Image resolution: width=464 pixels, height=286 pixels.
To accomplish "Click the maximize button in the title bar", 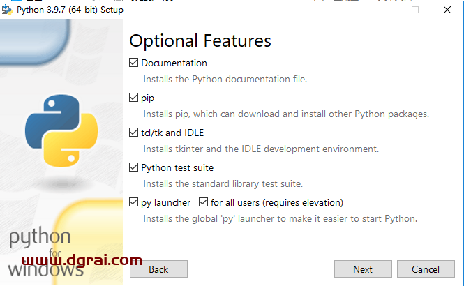I will (x=415, y=10).
